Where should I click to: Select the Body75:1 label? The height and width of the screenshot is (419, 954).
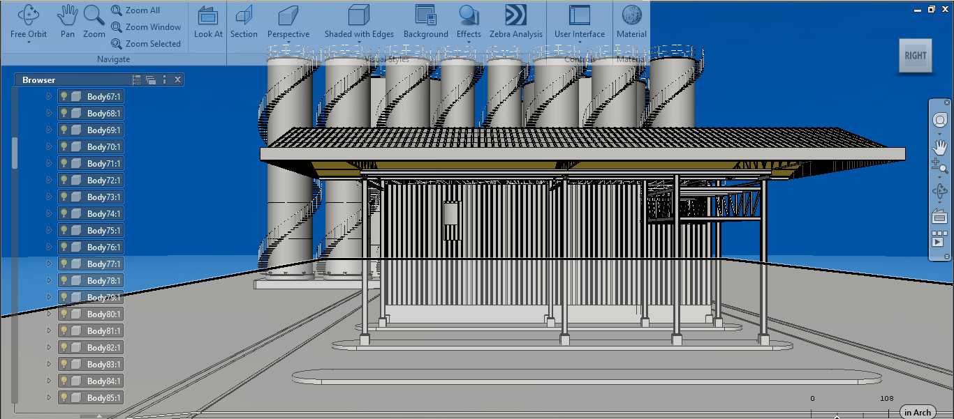click(x=104, y=230)
